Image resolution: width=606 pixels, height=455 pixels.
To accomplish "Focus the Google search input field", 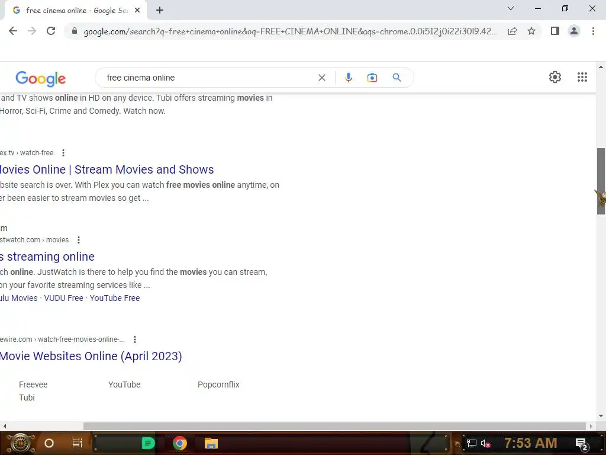I will pos(209,78).
